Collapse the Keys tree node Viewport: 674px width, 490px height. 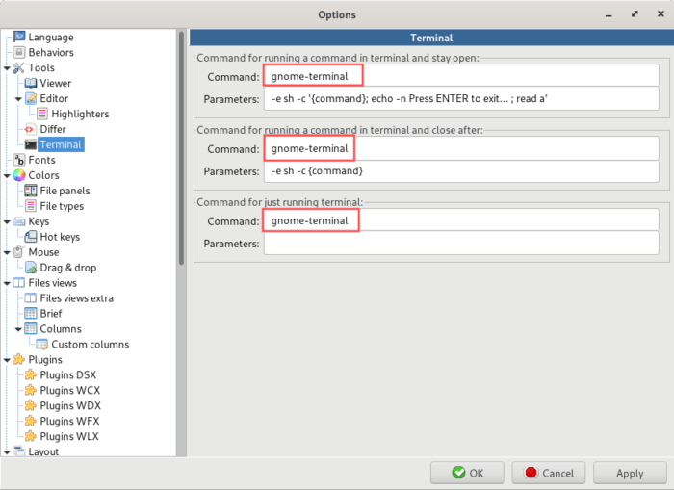(7, 221)
